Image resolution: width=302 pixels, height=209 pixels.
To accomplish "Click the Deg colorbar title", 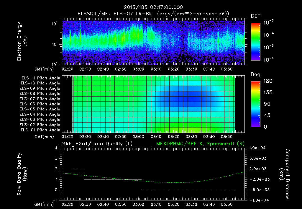I will pos(256,75).
